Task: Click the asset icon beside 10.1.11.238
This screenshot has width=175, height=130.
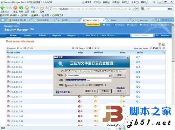Action: [x=8, y=111]
